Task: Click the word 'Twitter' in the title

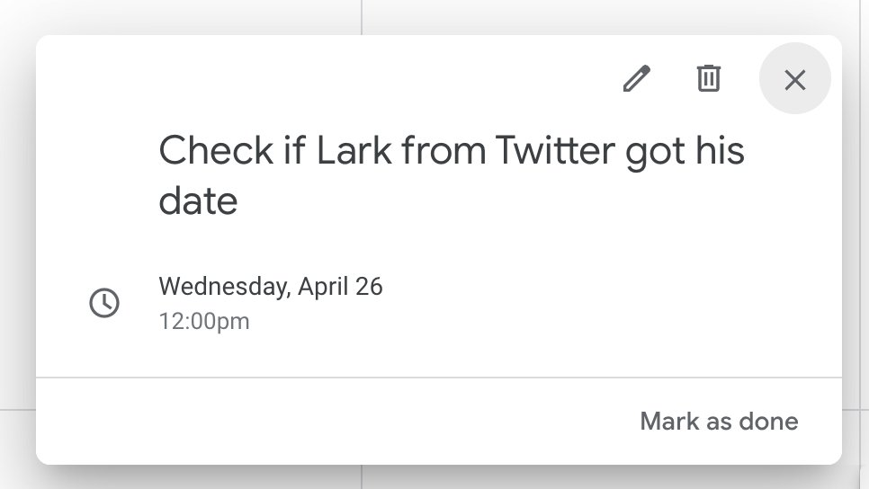Action: [x=555, y=151]
